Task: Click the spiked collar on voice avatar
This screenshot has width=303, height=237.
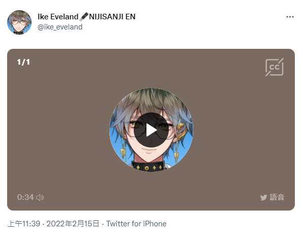Action: tap(148, 167)
